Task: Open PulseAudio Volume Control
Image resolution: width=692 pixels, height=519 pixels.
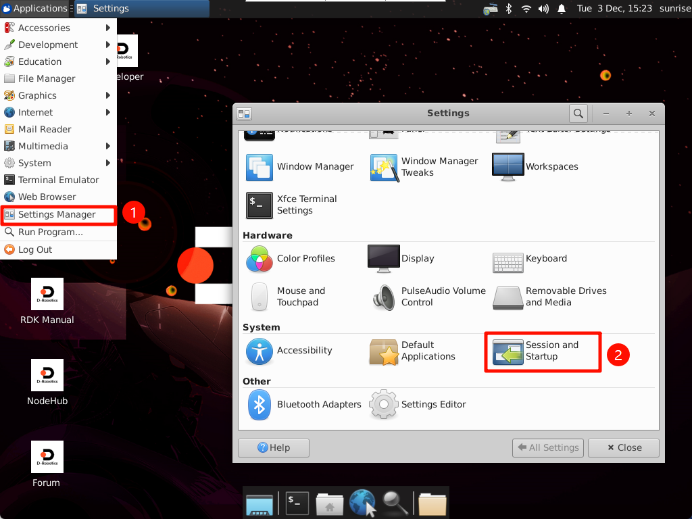Action: click(x=428, y=297)
